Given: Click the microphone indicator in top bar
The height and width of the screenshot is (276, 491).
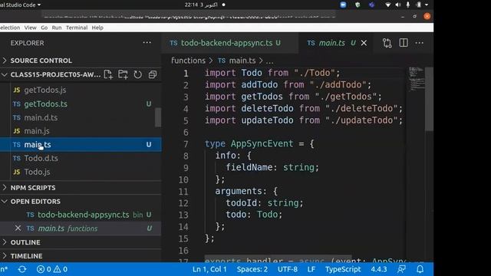Looking at the screenshot, I should (407, 5).
